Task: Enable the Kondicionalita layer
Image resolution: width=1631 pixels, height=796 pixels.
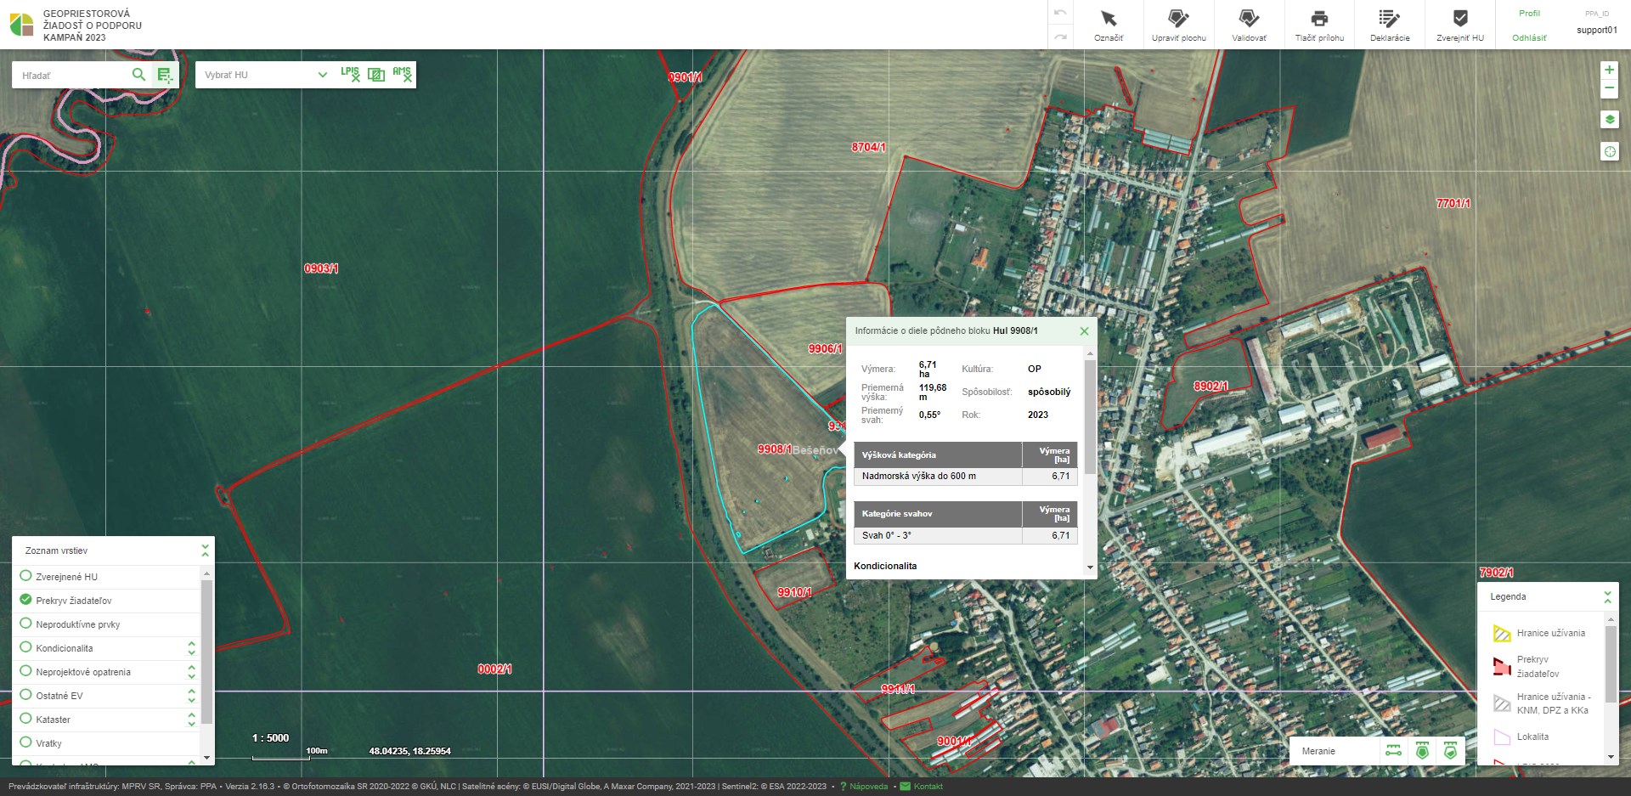Action: [x=25, y=647]
